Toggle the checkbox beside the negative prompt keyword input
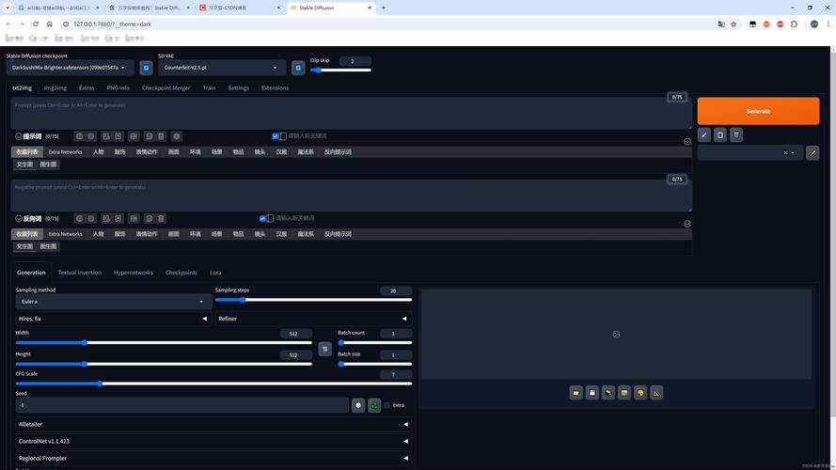Viewport: 836px width, 470px height. pyautogui.click(x=262, y=218)
